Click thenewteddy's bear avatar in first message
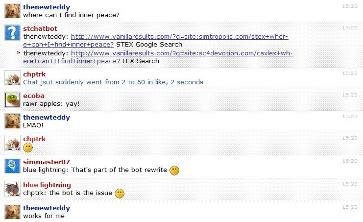The width and height of the screenshot is (363, 222). click(x=13, y=11)
